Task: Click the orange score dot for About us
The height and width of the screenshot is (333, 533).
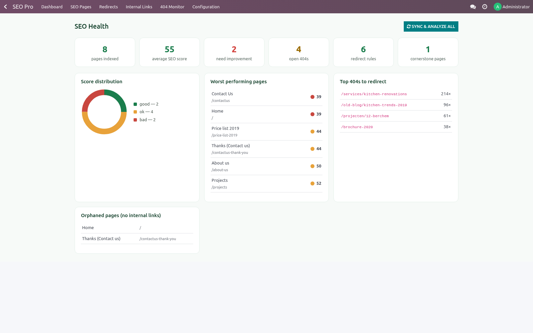Action: point(312,166)
